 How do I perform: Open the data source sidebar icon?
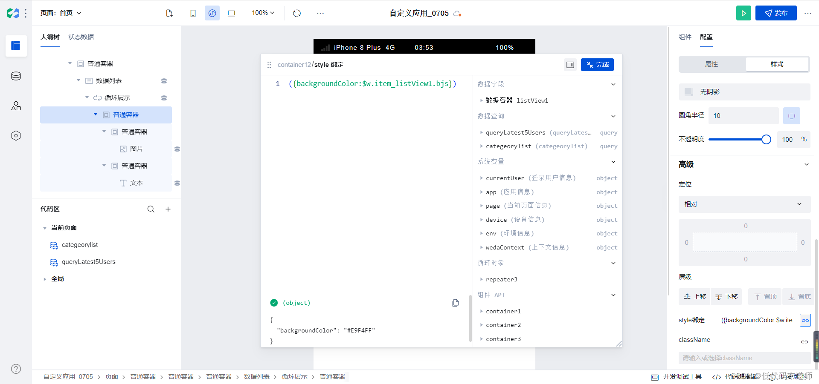(x=16, y=76)
